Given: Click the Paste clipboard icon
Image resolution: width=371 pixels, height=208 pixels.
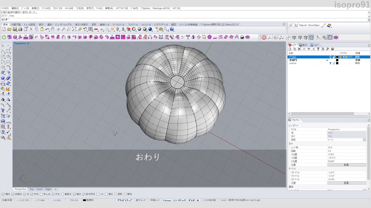Looking at the screenshot, I should pos(42,29).
